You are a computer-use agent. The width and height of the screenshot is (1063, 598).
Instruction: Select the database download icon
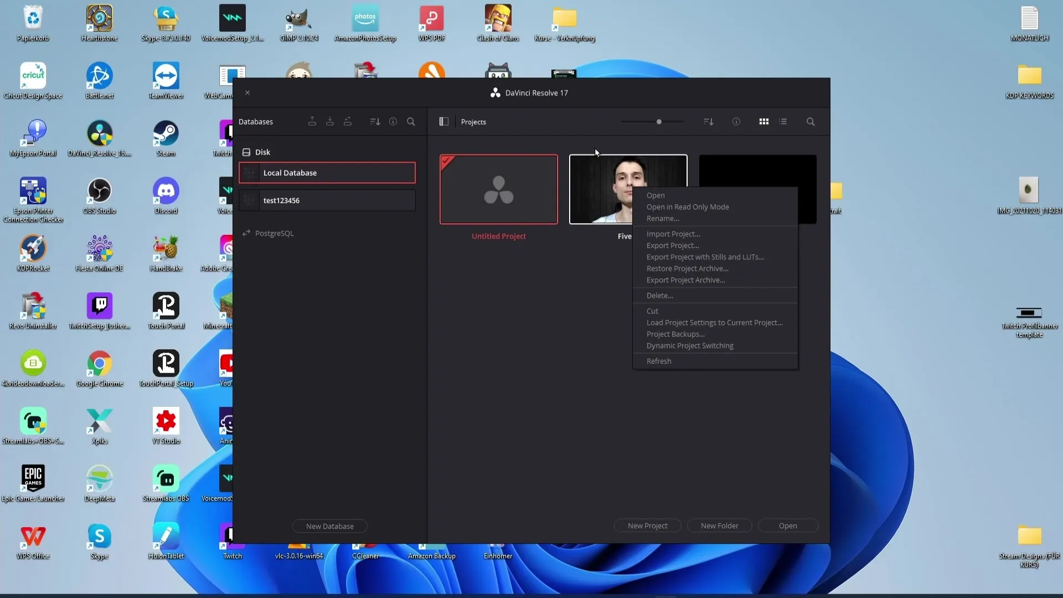329,121
